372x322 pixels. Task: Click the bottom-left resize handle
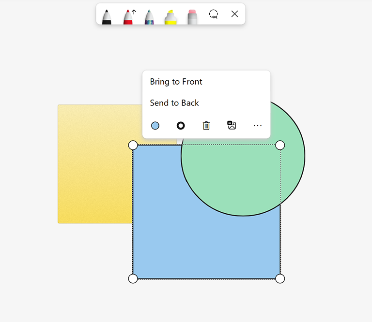(133, 278)
